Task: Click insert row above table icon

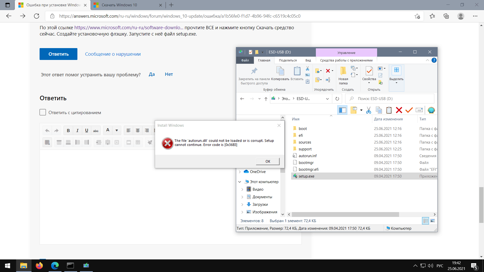Action: click(59, 142)
